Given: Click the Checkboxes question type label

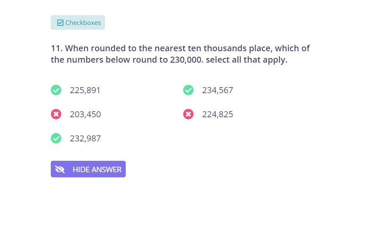Looking at the screenshot, I should 83,23.
